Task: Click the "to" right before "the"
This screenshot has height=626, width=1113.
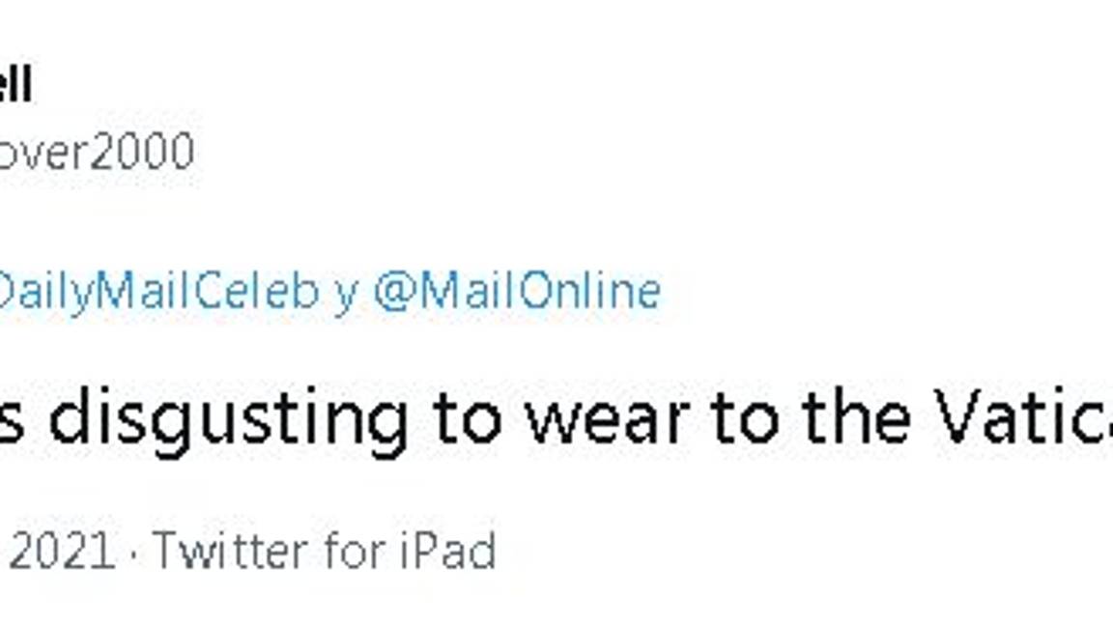Action: click(x=742, y=419)
